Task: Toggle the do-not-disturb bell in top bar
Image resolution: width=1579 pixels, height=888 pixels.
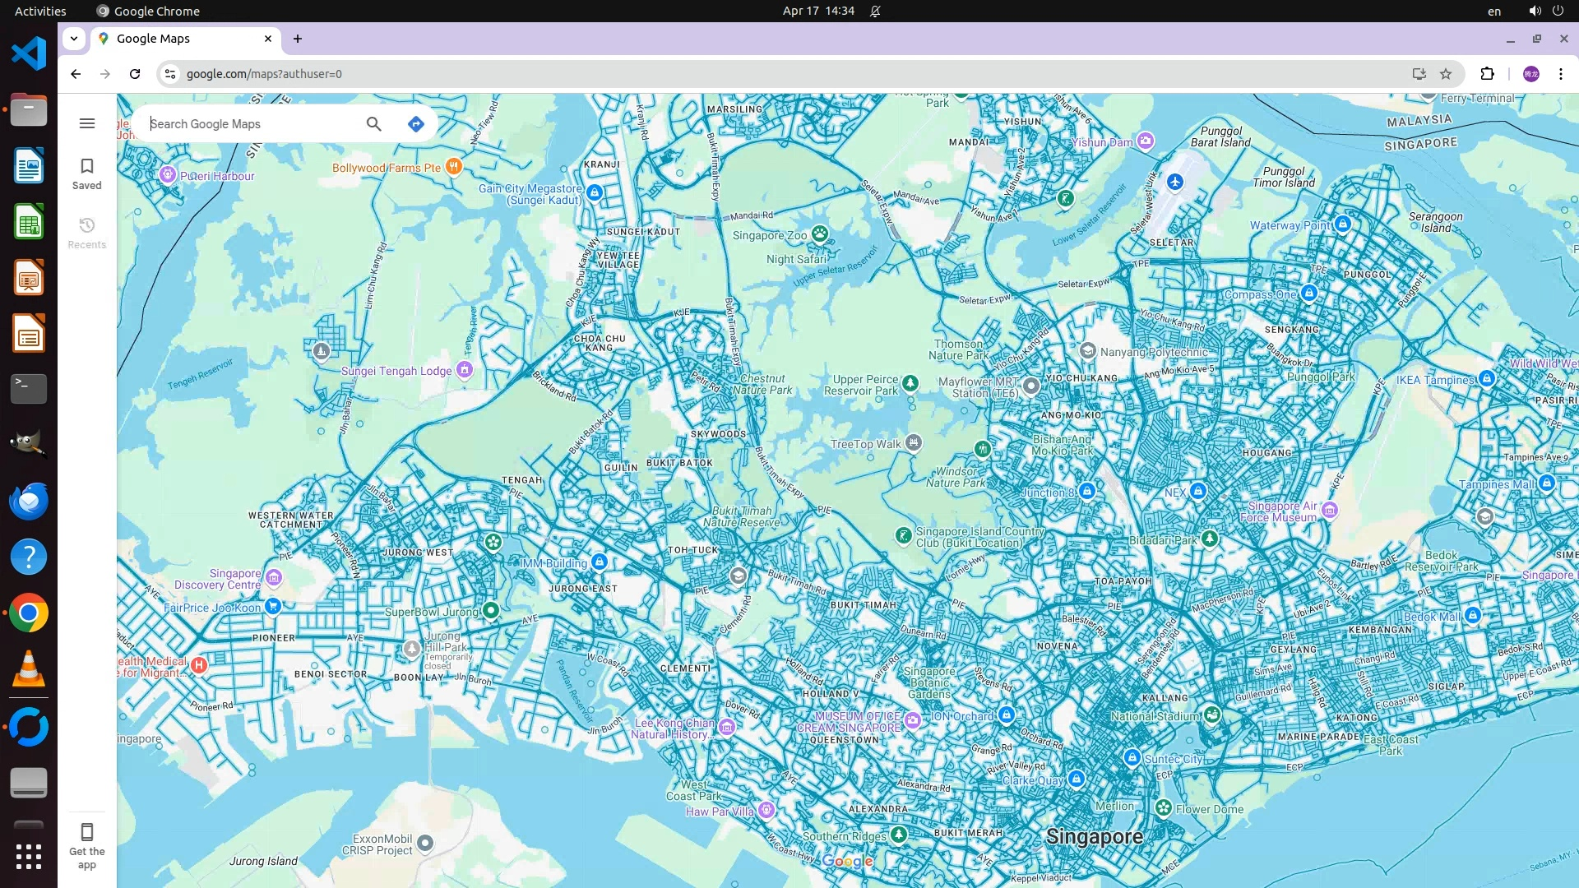Action: 875,12
